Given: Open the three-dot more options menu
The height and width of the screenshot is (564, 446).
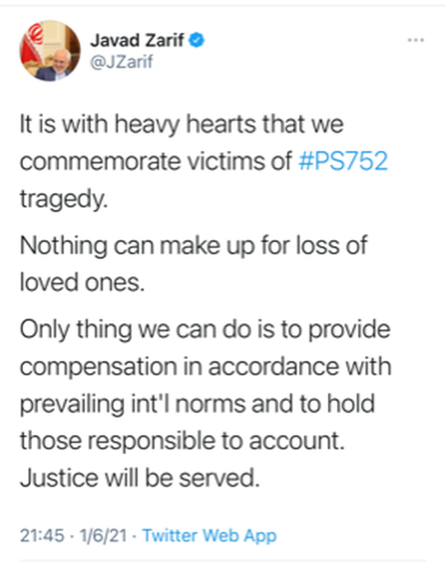Looking at the screenshot, I should pyautogui.click(x=416, y=40).
